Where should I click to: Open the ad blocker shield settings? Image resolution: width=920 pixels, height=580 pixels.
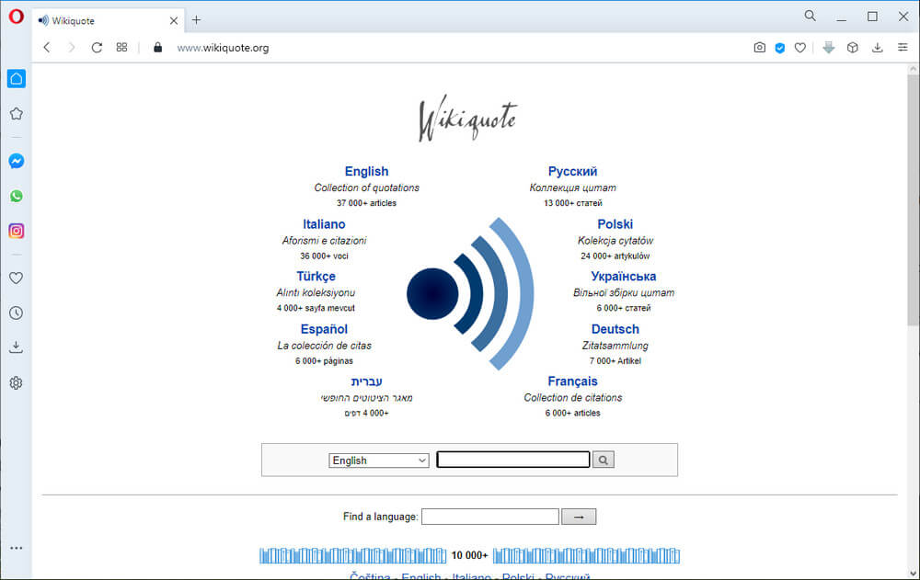click(780, 48)
